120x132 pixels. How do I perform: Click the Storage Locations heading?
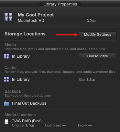click(x=25, y=34)
